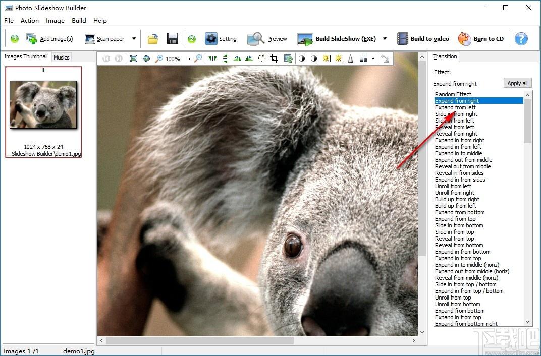The height and width of the screenshot is (356, 541).
Task: Choose the Unroll from left effect
Action: click(478, 186)
